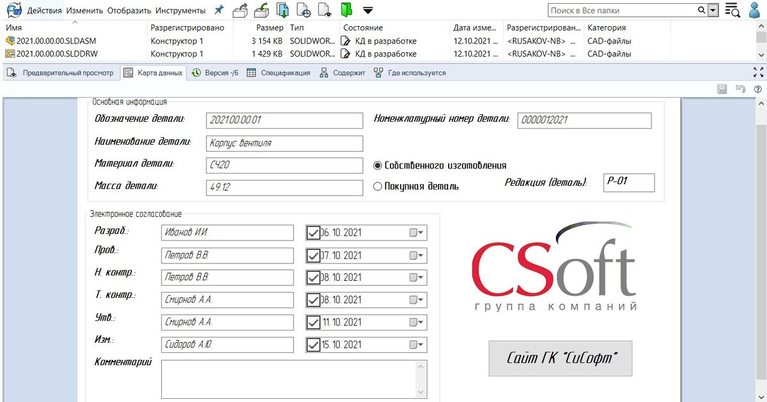The width and height of the screenshot is (767, 402).
Task: Click into Поиск в Все папки field
Action: click(622, 10)
